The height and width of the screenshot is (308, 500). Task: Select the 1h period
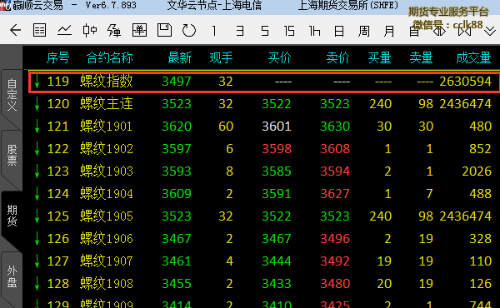[x=314, y=31]
